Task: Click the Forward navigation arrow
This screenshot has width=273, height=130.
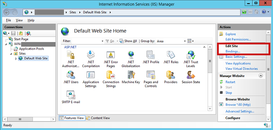Action: click(x=15, y=12)
